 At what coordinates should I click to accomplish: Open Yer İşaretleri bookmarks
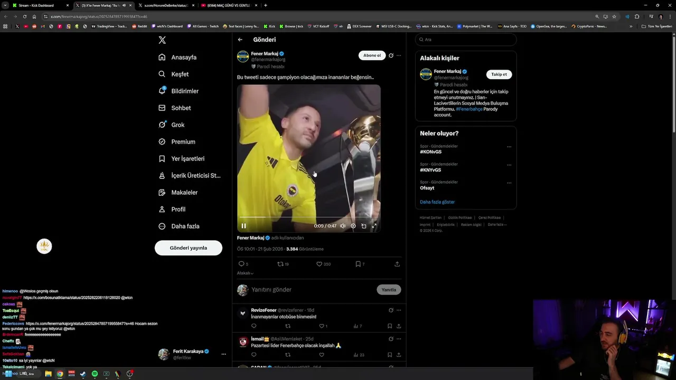tap(182, 158)
